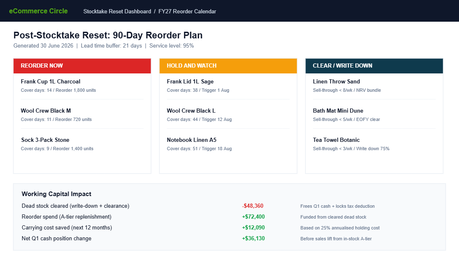This screenshot has height=267, width=459.
Task: Select Tea Towel Botanic item
Action: 336,140
